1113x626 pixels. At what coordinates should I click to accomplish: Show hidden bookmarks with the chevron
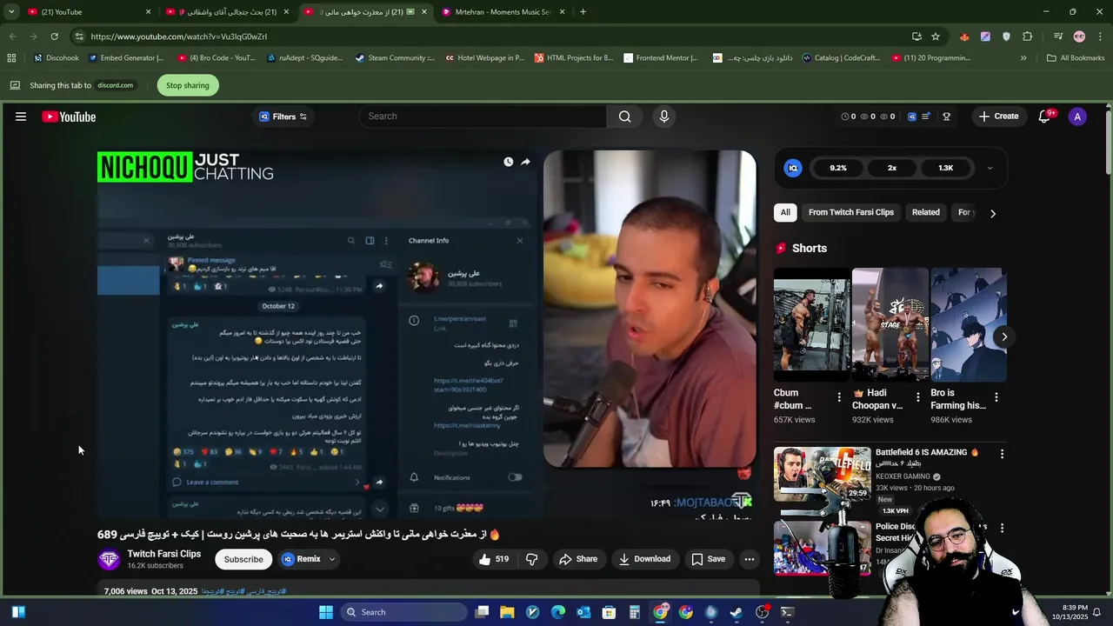[1023, 58]
